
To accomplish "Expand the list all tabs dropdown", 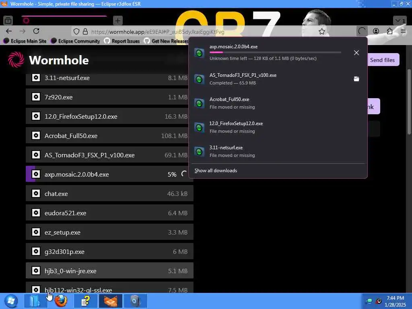I will coord(400,21).
